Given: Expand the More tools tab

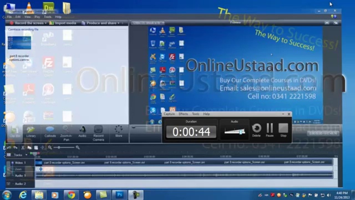Looking at the screenshot, I should [119, 132].
